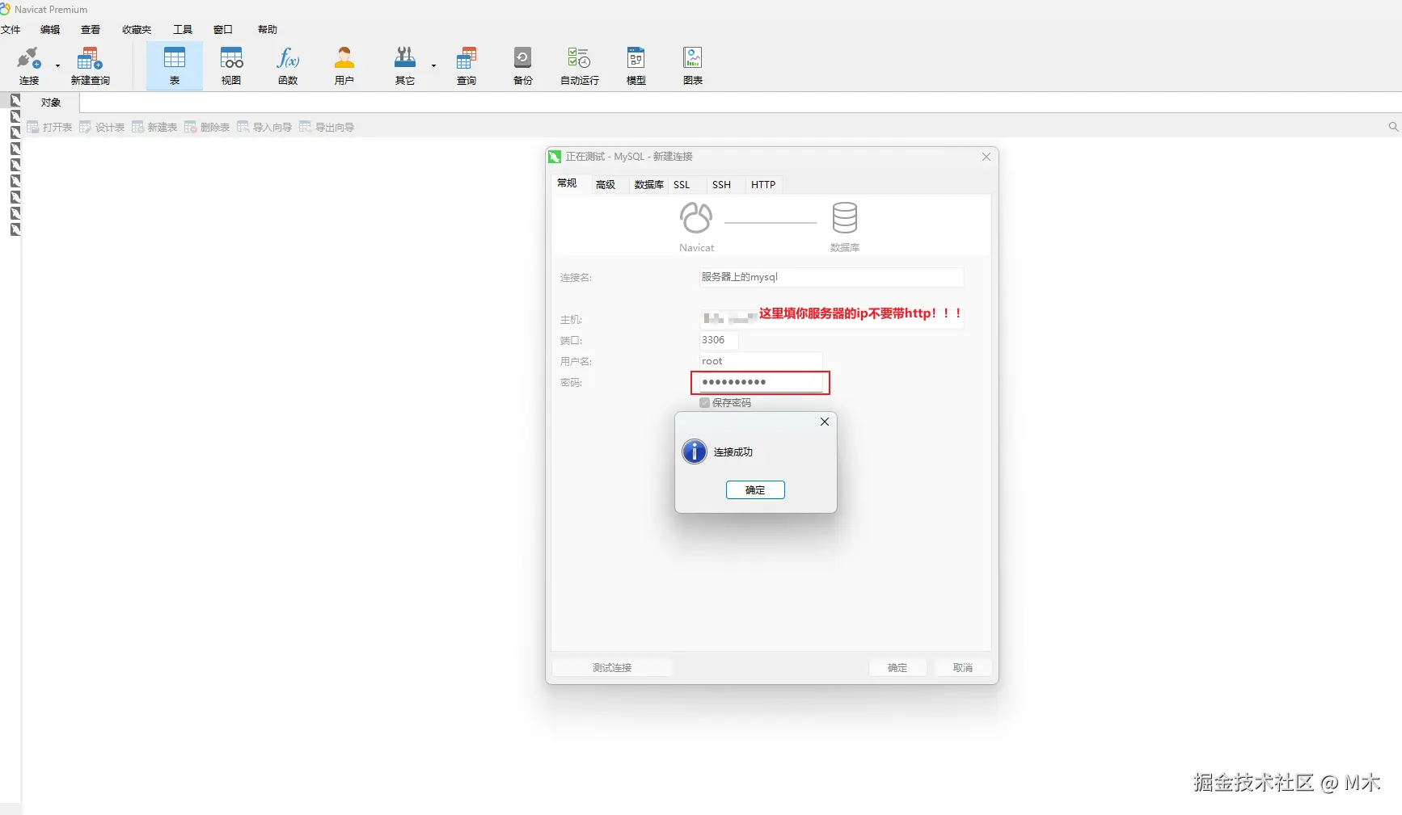This screenshot has height=815, width=1402.
Task: Click the New Query (新建查询) icon
Action: click(x=90, y=65)
